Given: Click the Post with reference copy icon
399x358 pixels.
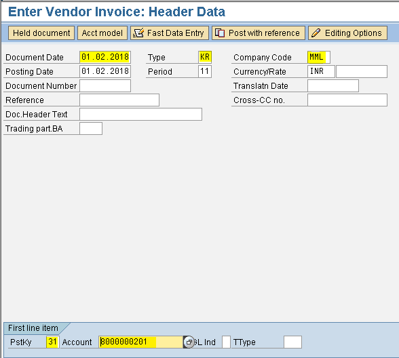Looking at the screenshot, I should click(x=220, y=33).
